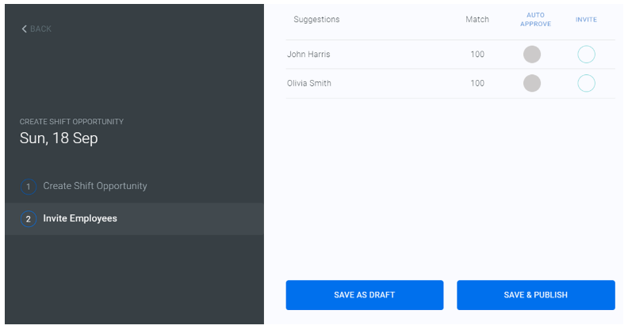Click the back chevron arrow icon
628x333 pixels.
24,29
